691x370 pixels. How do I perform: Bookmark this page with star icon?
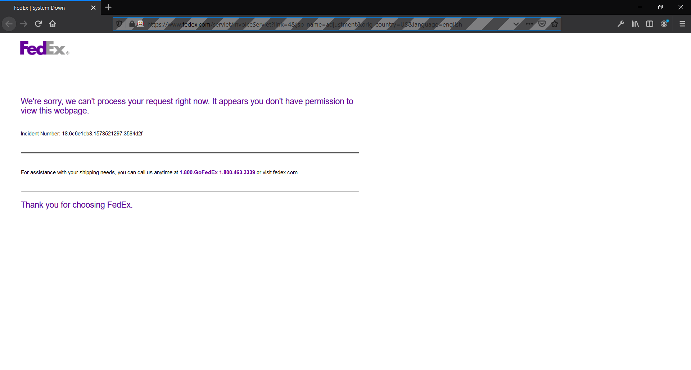point(555,24)
